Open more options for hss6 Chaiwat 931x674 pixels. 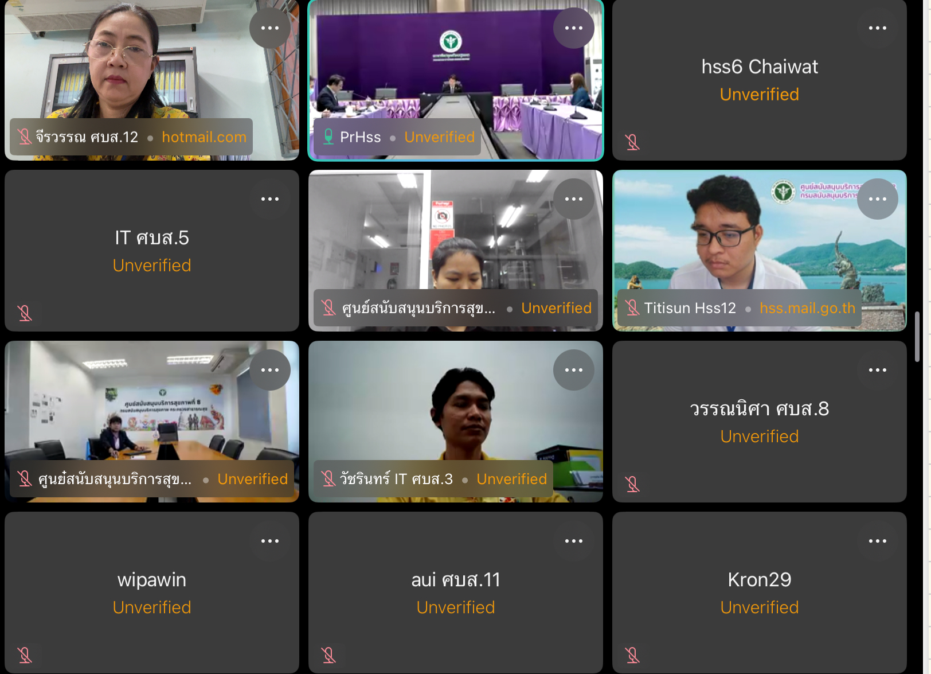pos(877,28)
